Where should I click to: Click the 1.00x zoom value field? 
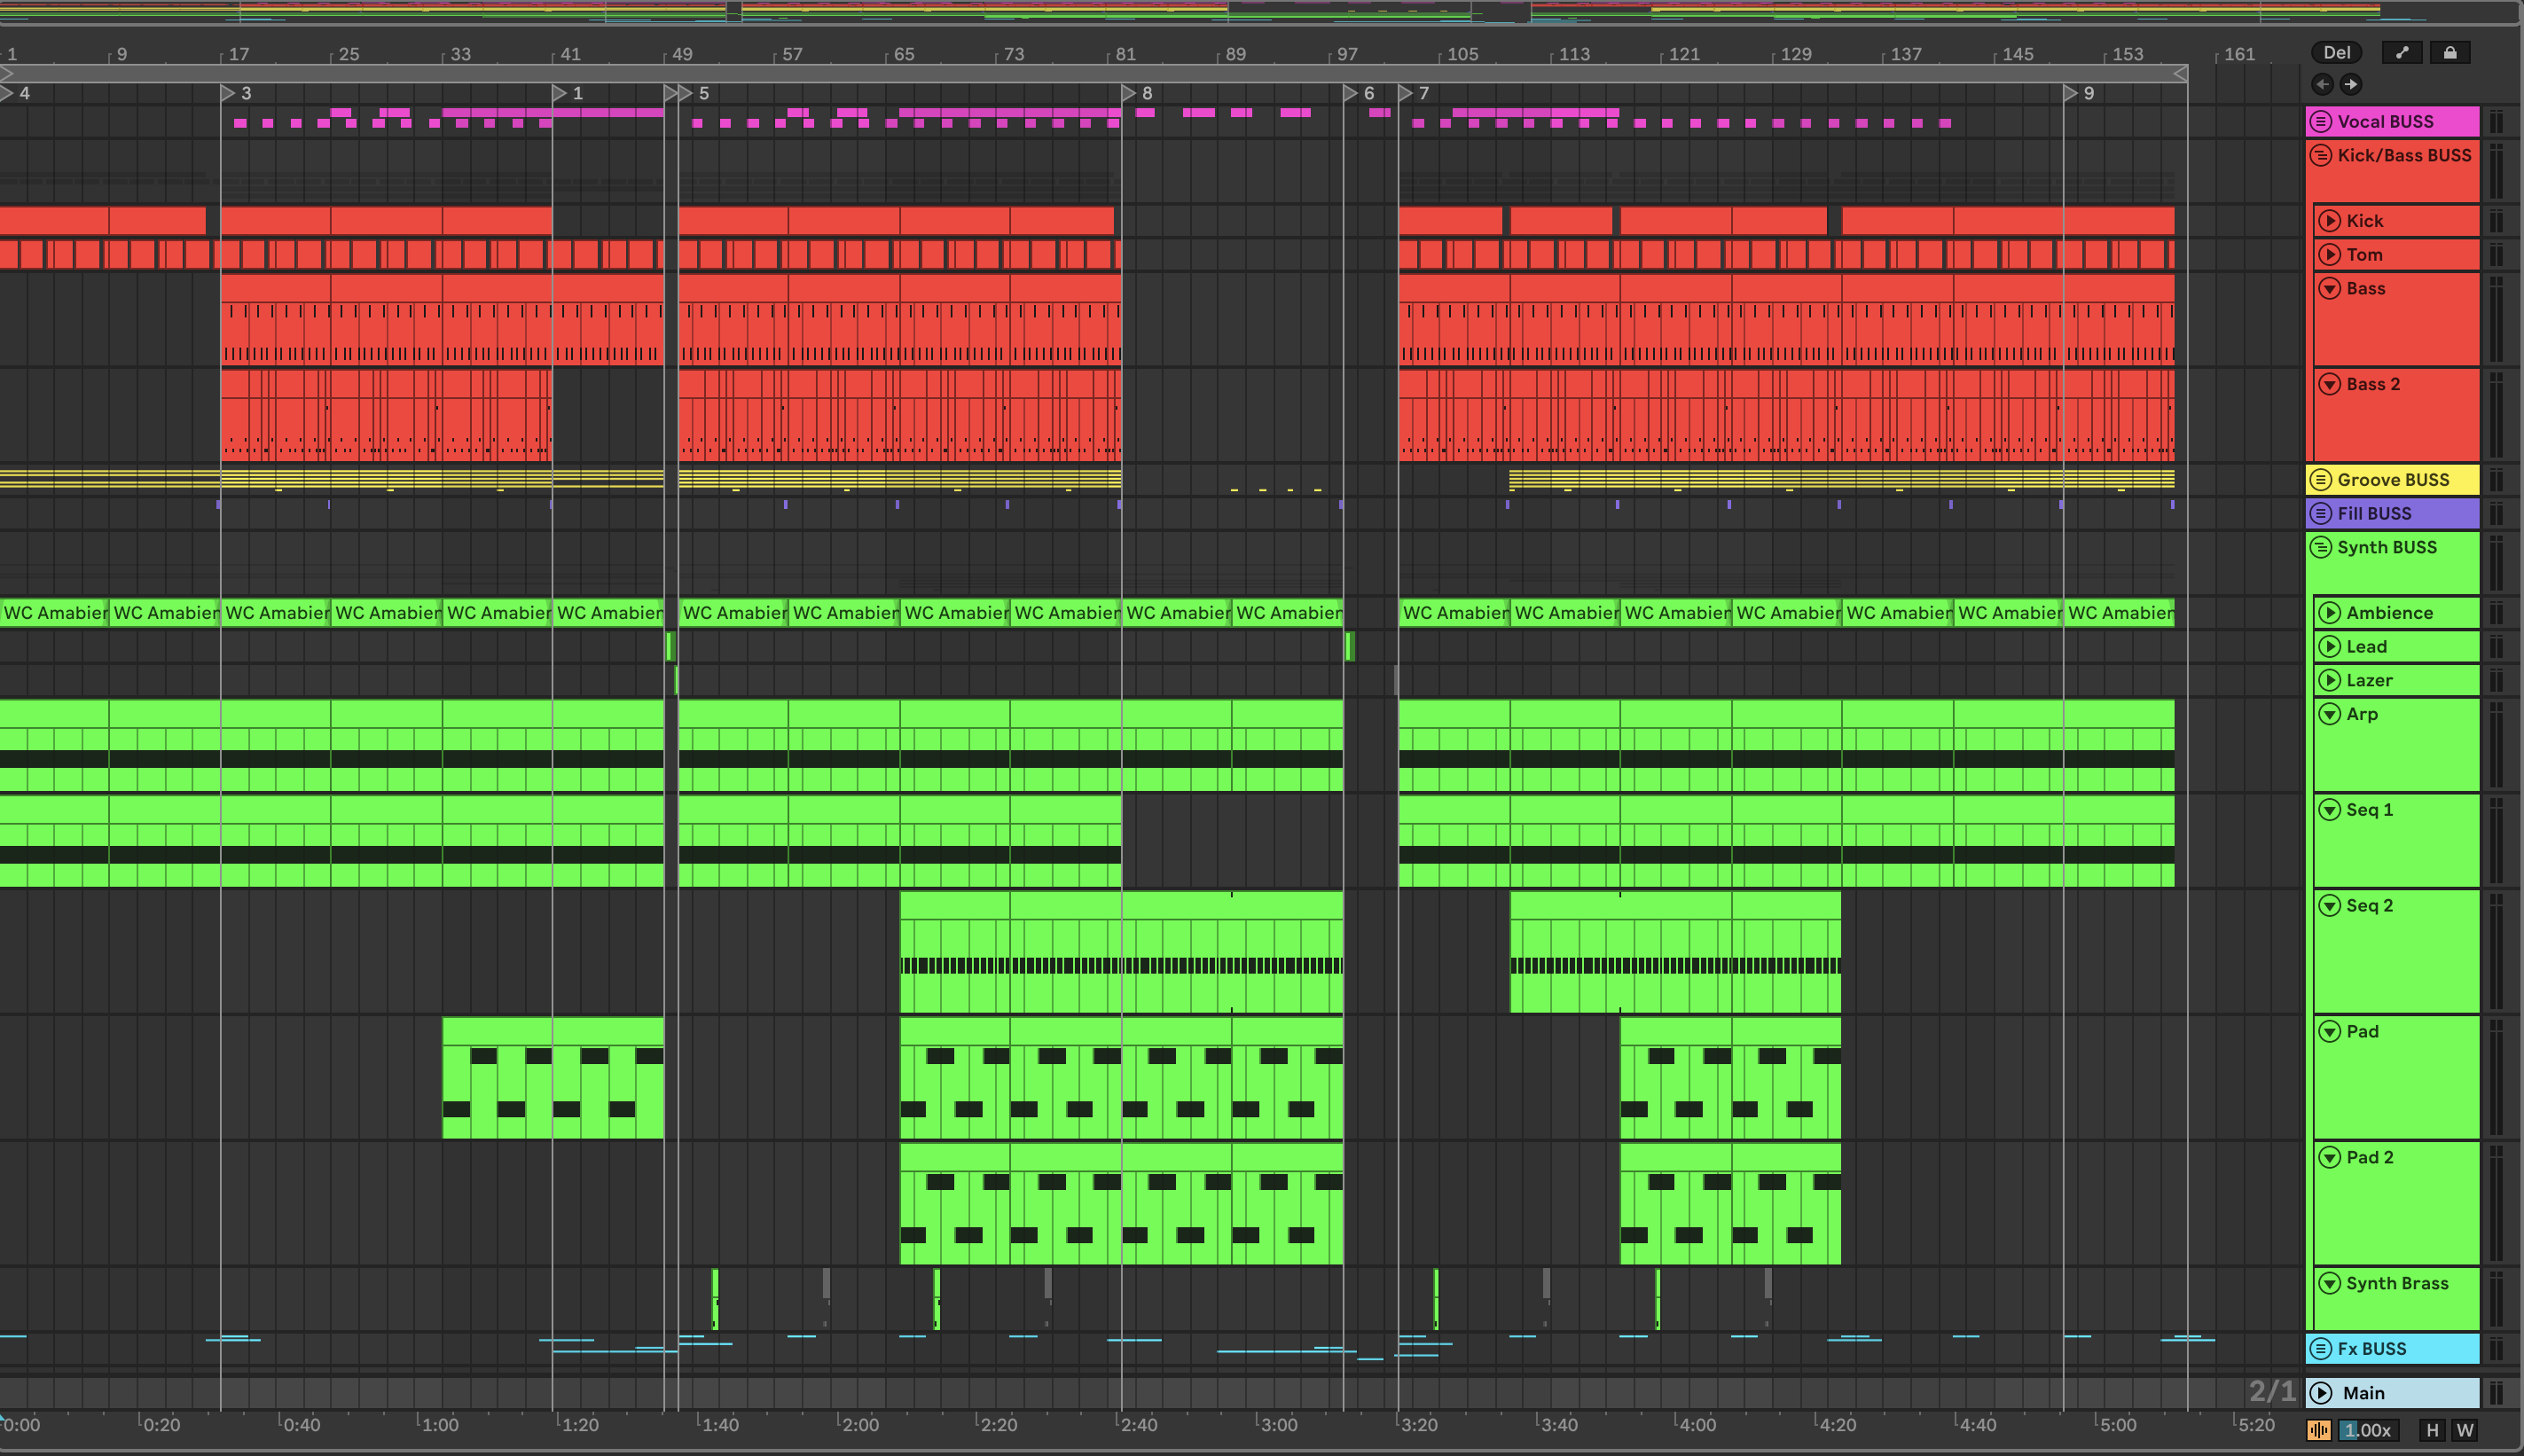(x=2368, y=1430)
